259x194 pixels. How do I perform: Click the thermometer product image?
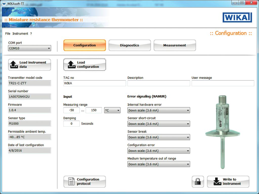tap(223, 132)
